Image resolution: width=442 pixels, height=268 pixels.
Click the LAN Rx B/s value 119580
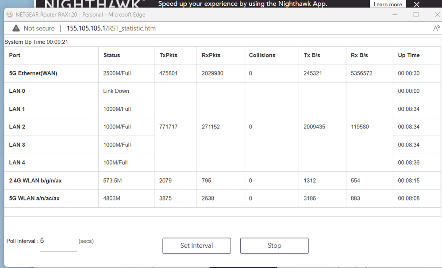(360, 127)
